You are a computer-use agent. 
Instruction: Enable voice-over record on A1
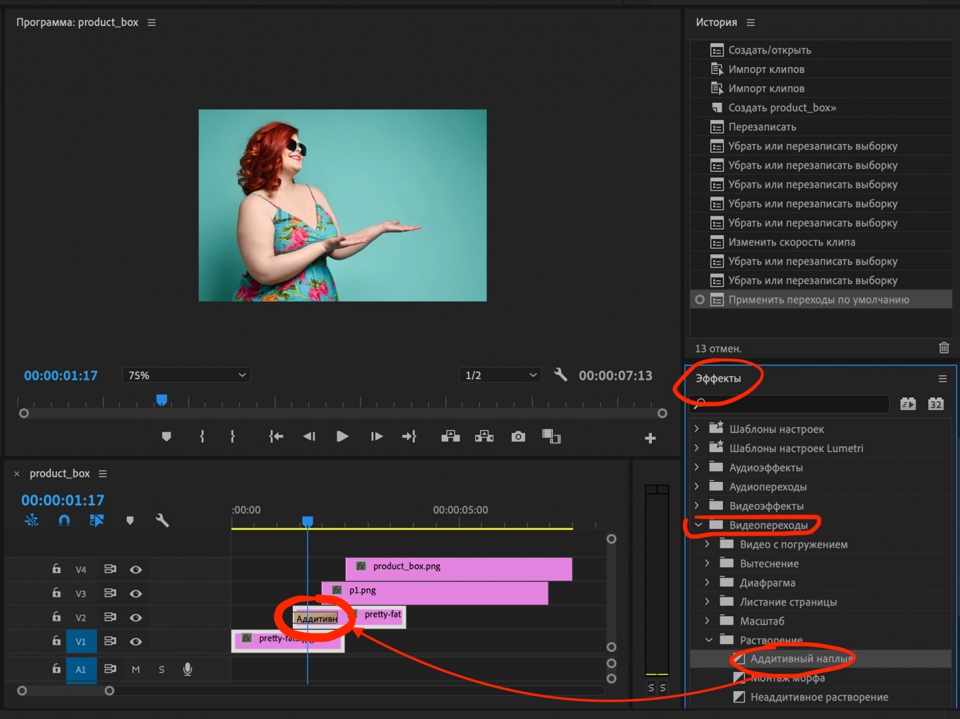pyautogui.click(x=188, y=669)
